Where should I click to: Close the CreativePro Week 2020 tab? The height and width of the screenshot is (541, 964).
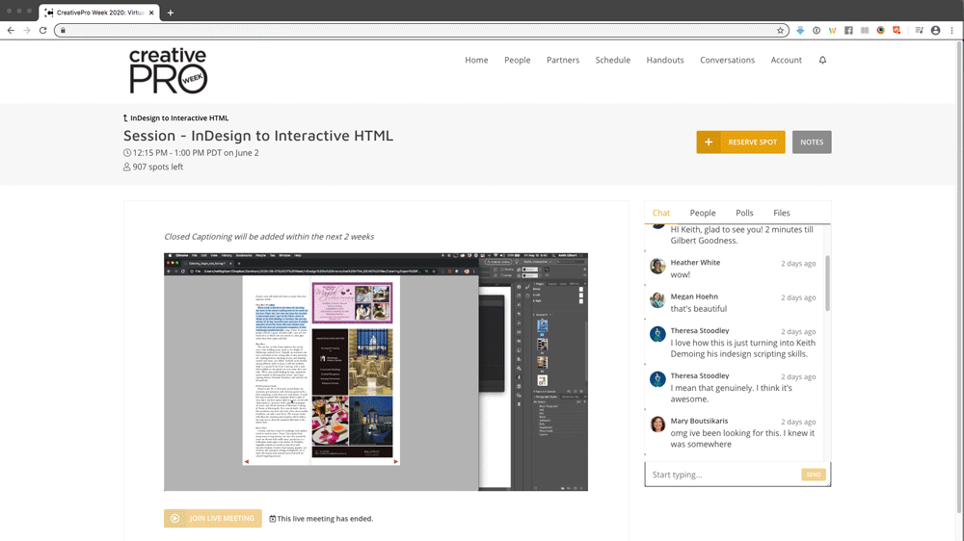[151, 13]
